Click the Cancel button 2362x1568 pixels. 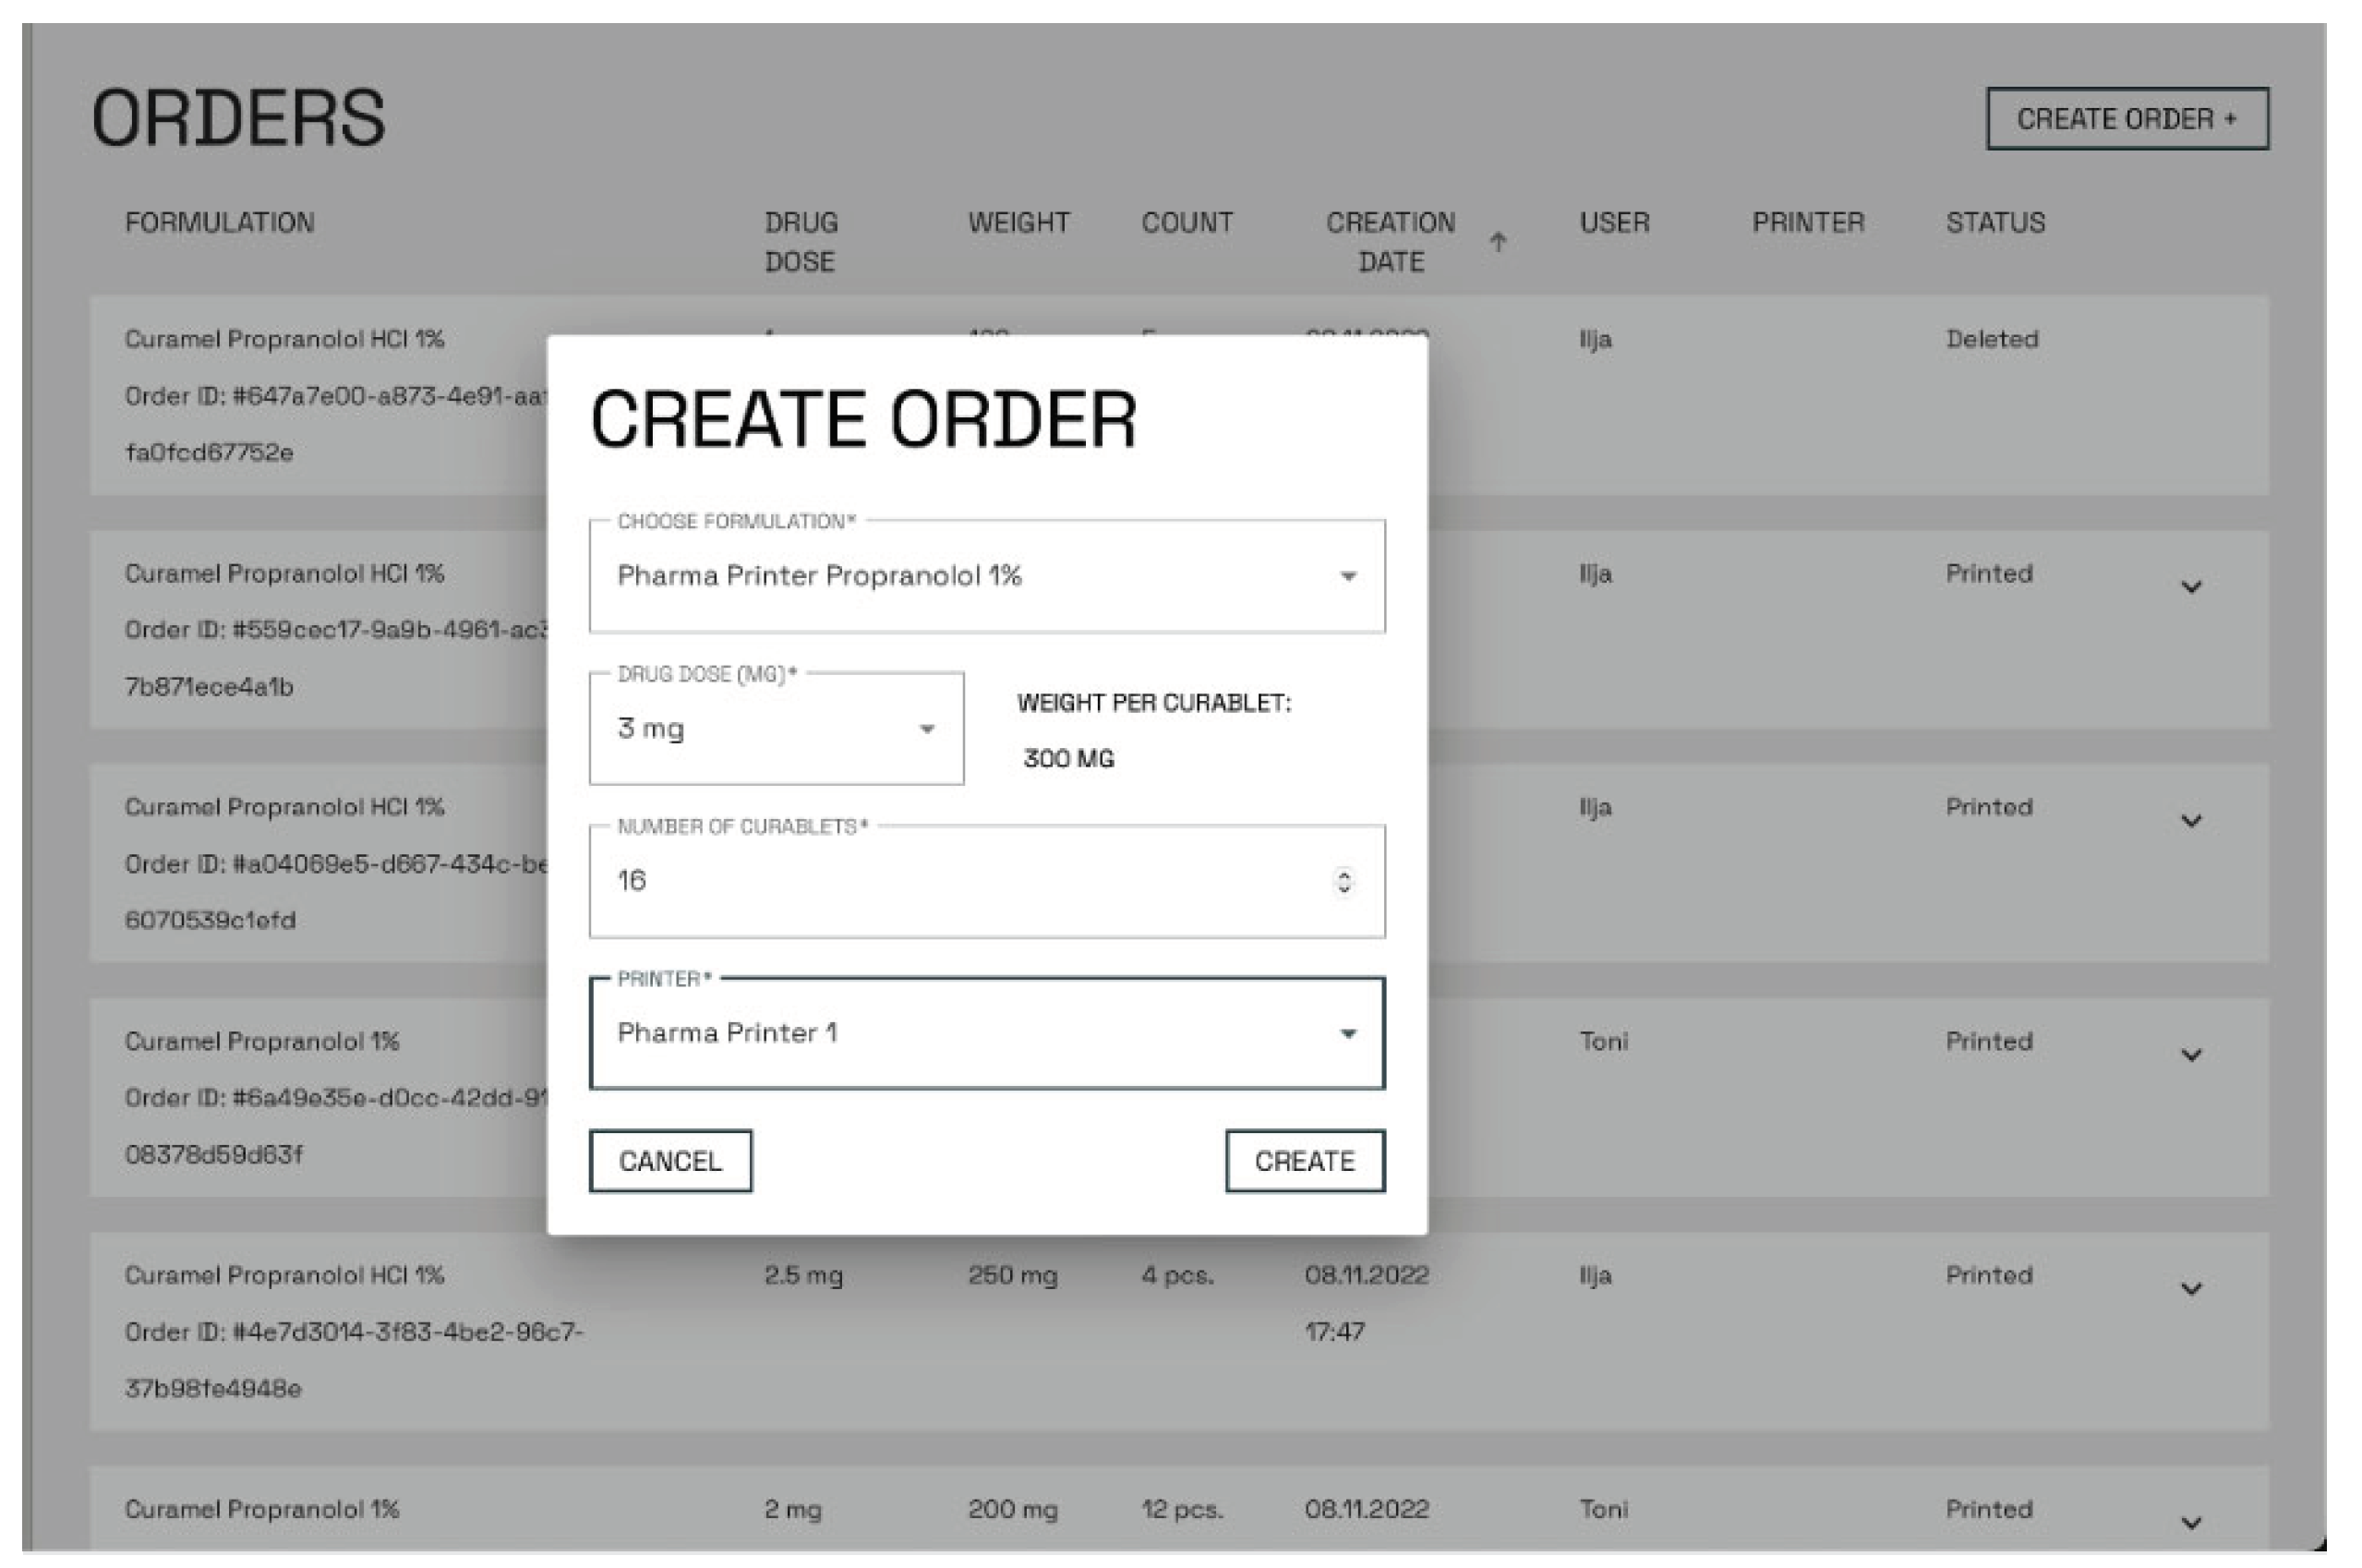pyautogui.click(x=670, y=1161)
